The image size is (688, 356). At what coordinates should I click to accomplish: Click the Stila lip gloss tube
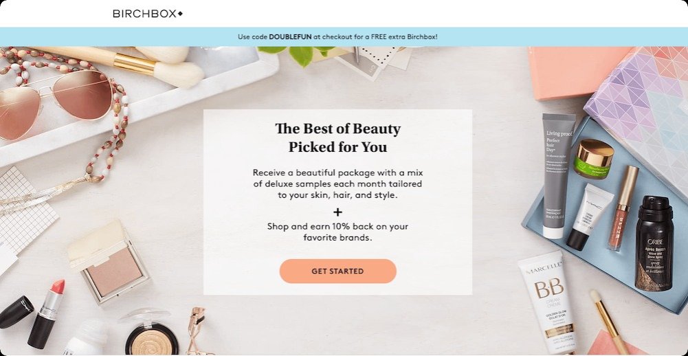(623, 208)
